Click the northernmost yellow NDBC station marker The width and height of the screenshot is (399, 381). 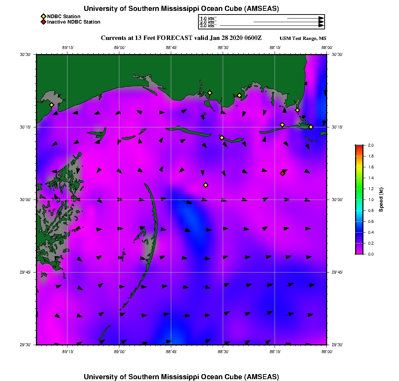(210, 93)
